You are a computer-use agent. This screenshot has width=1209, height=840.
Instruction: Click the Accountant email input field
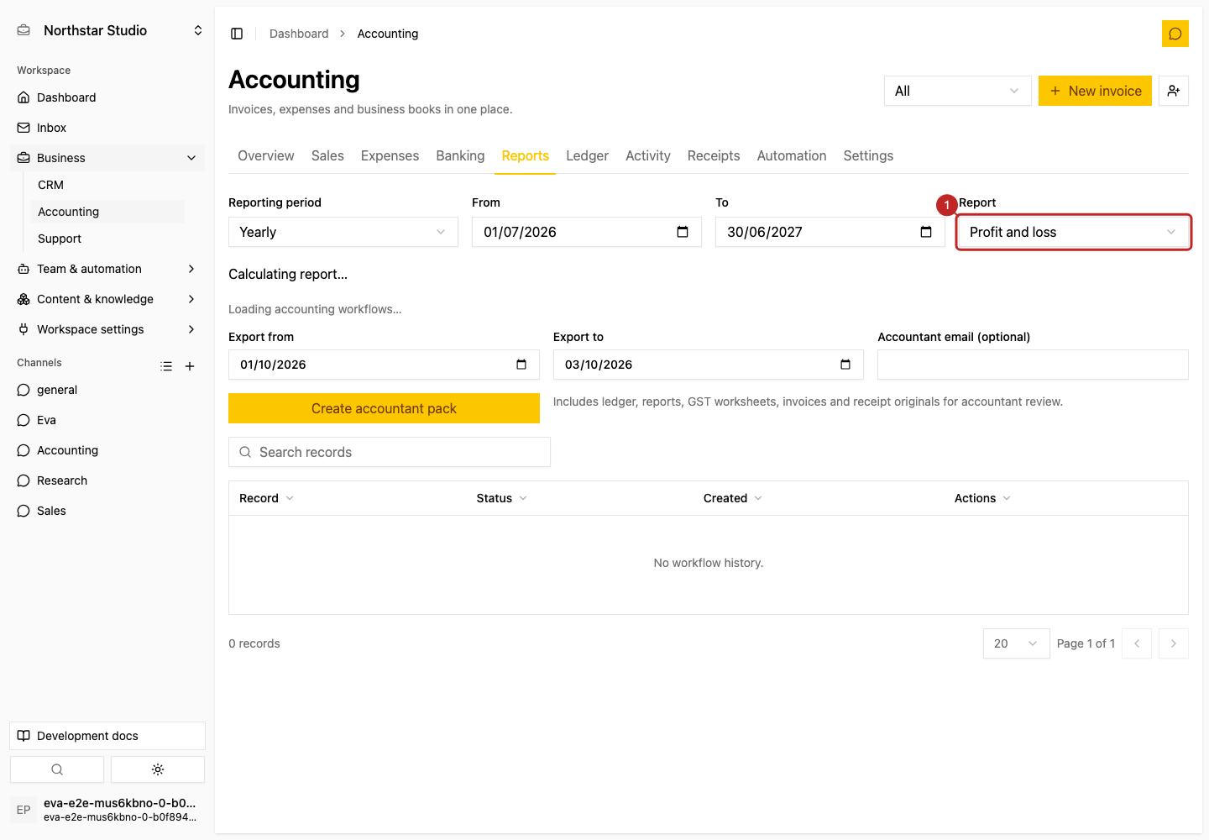tap(1033, 365)
